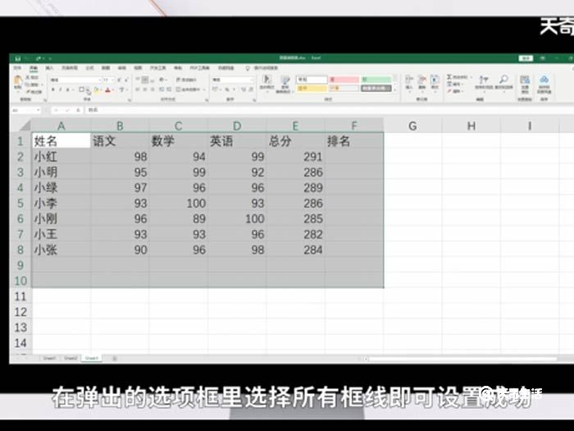Click the Increase Indent icon
Image resolution: width=574 pixels, height=431 pixels.
pyautogui.click(x=169, y=89)
